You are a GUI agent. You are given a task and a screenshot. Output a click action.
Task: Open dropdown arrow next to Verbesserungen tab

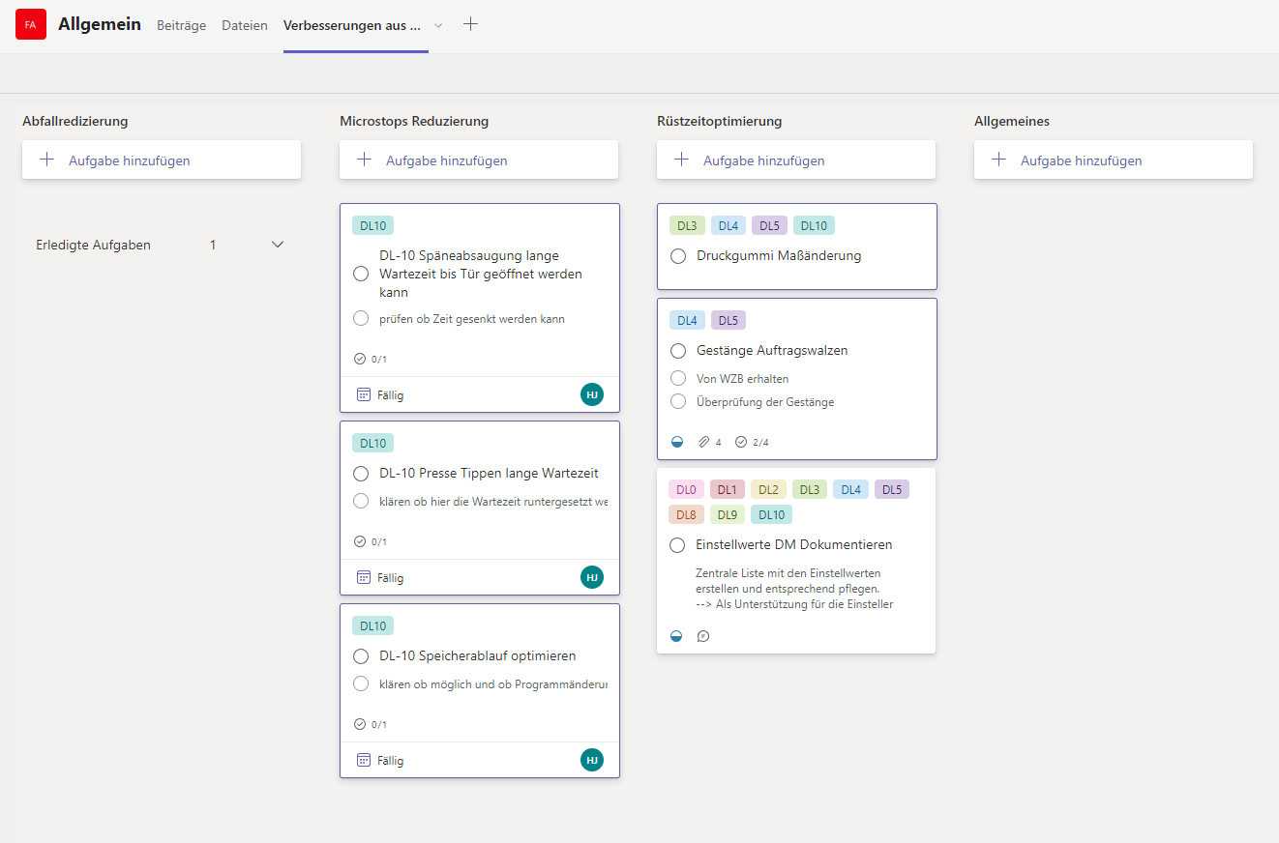(x=438, y=26)
